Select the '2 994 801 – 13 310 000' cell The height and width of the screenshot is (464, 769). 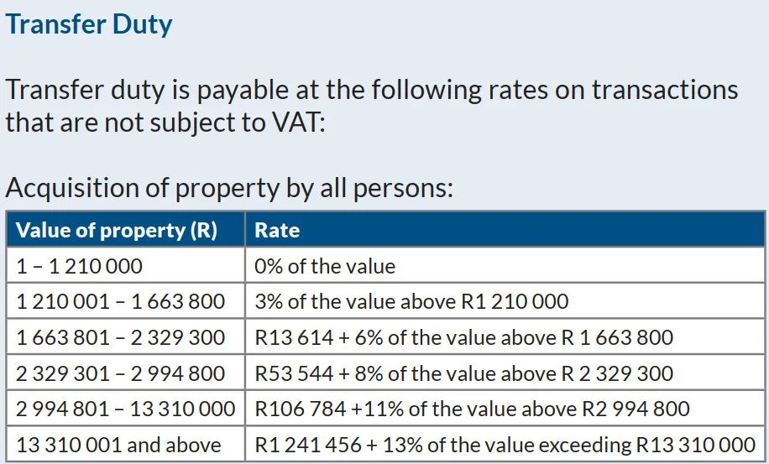tap(126, 409)
